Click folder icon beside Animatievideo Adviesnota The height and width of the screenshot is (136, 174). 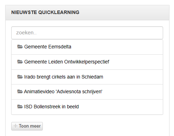coord(20,91)
